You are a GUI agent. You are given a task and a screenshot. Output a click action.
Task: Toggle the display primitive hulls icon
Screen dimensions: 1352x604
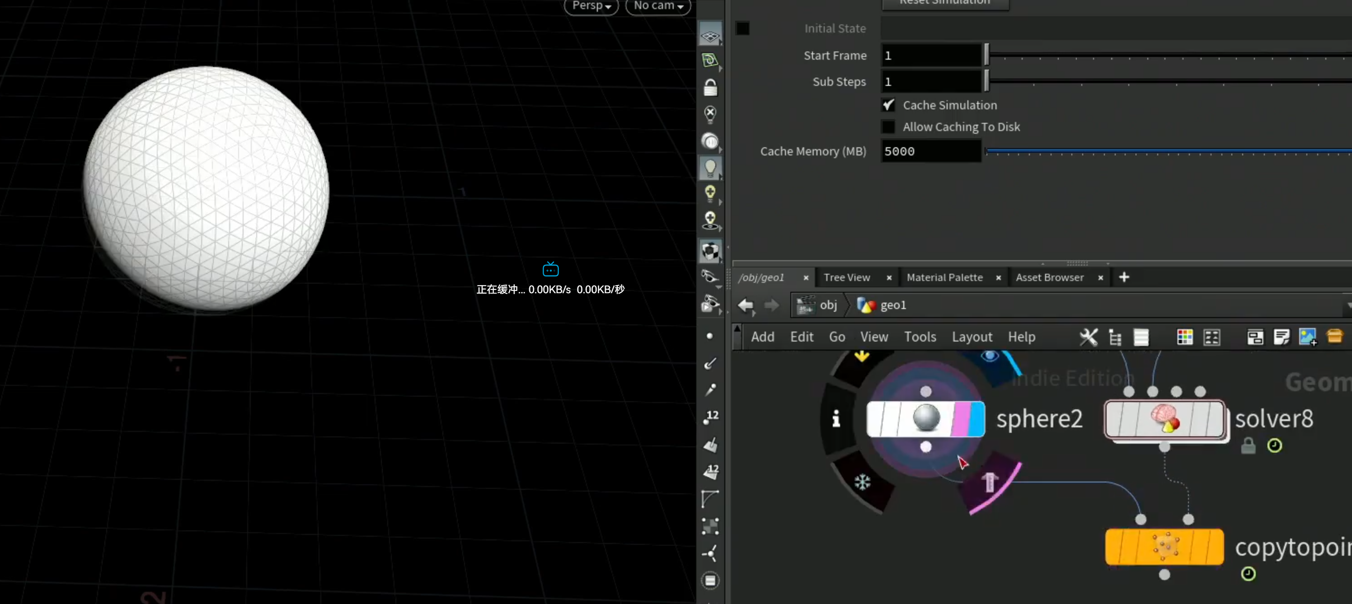(710, 499)
